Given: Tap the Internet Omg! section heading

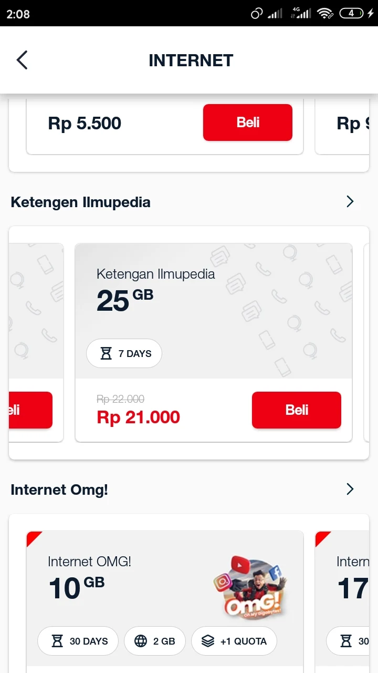Looking at the screenshot, I should tap(59, 490).
